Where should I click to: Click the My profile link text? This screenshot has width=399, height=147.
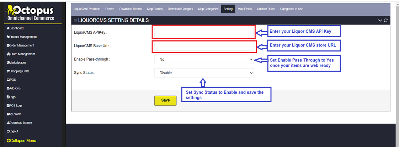tap(16, 114)
